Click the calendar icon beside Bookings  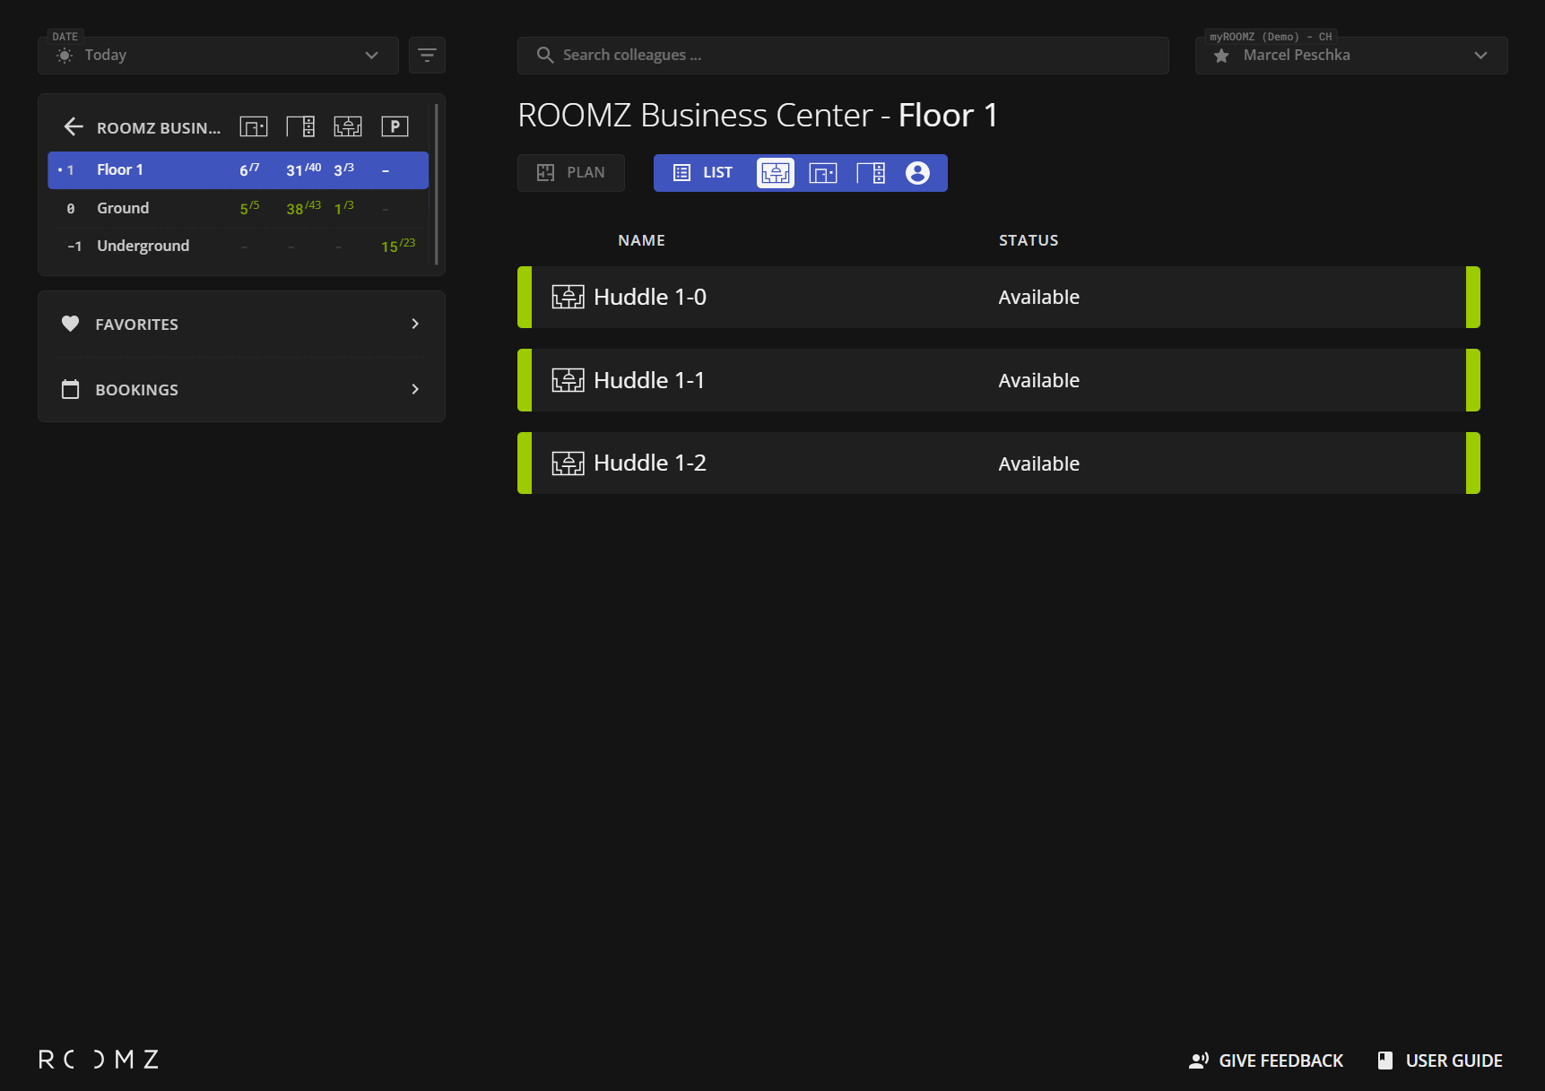point(70,389)
